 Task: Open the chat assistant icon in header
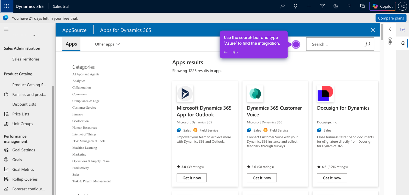362,6
